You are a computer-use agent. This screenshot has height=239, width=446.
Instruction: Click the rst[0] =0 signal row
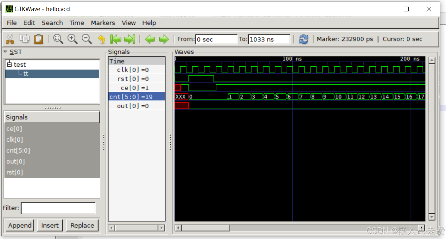pos(137,79)
